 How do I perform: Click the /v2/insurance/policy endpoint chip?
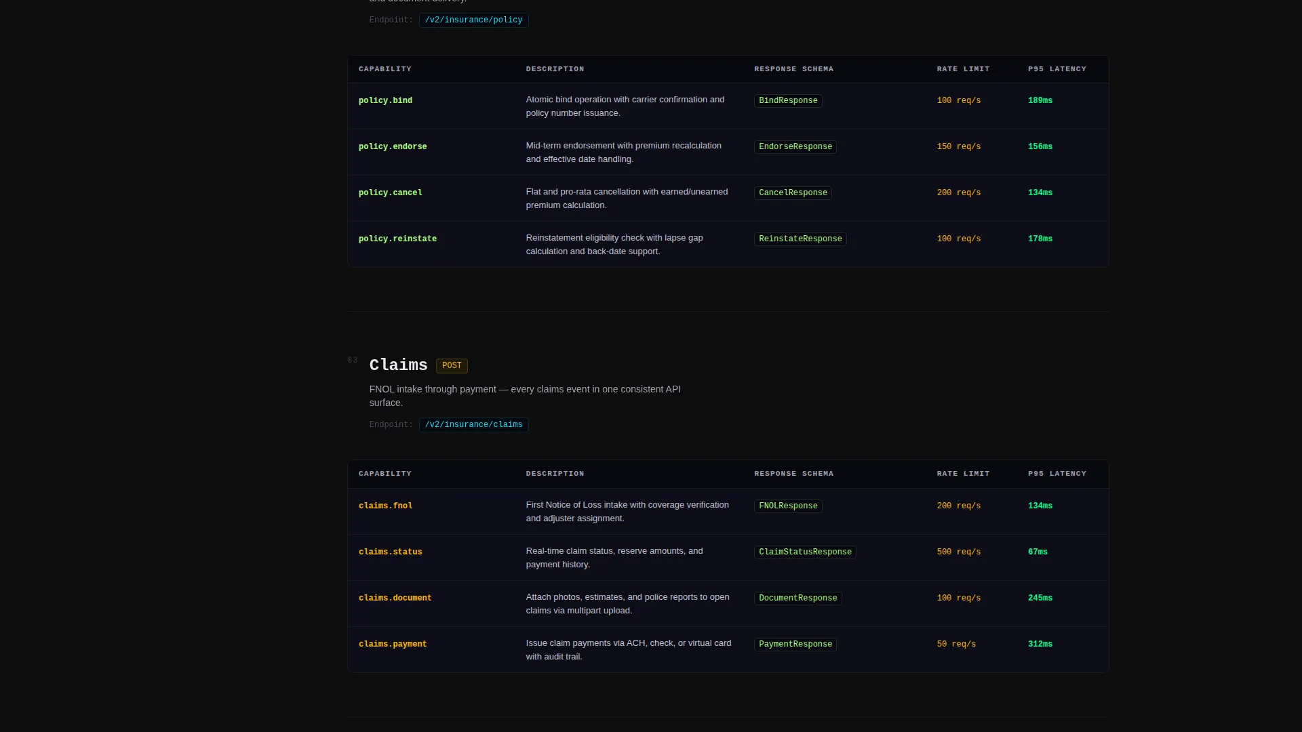pyautogui.click(x=473, y=20)
